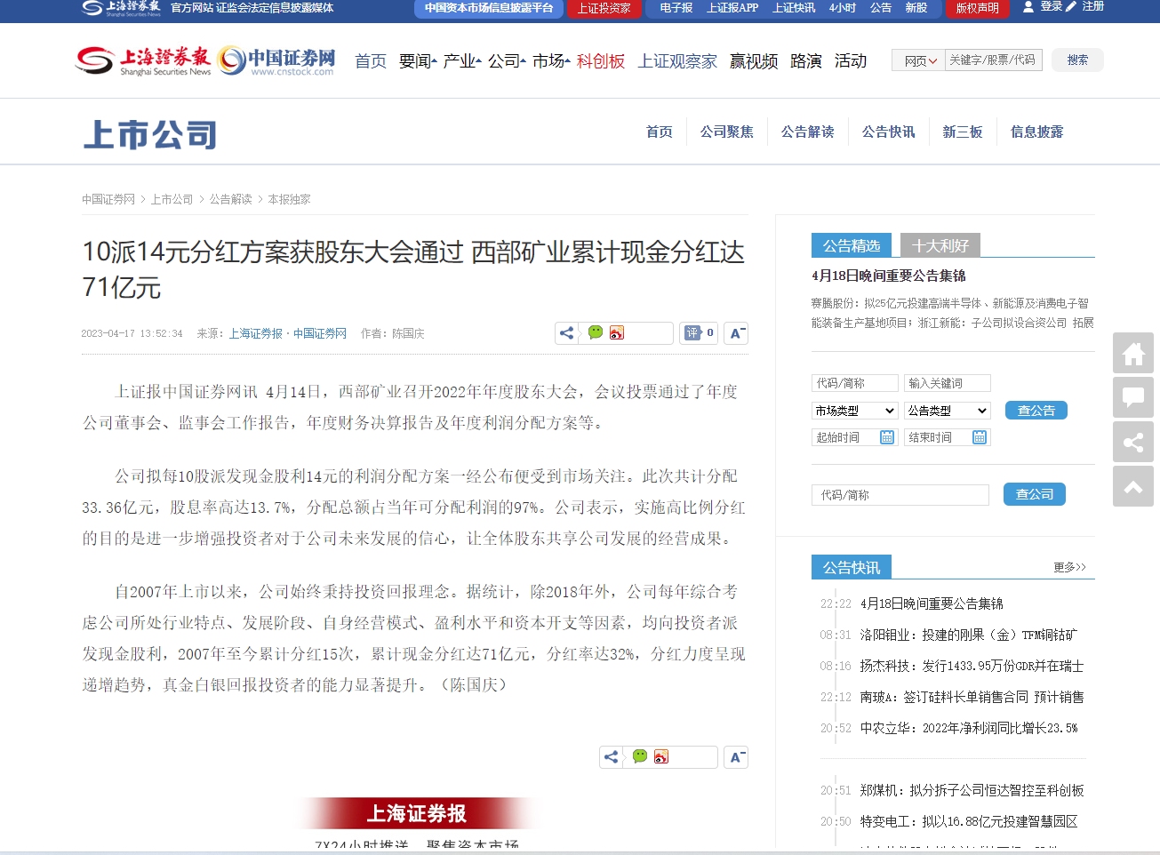Image resolution: width=1160 pixels, height=855 pixels.
Task: Expand the 公告类型 dropdown
Action: 947,411
